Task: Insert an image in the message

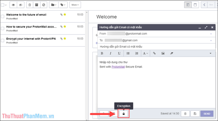Action: (x=163, y=53)
